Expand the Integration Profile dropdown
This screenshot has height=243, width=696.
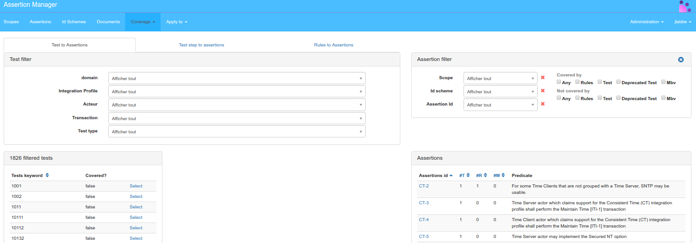pyautogui.click(x=237, y=91)
